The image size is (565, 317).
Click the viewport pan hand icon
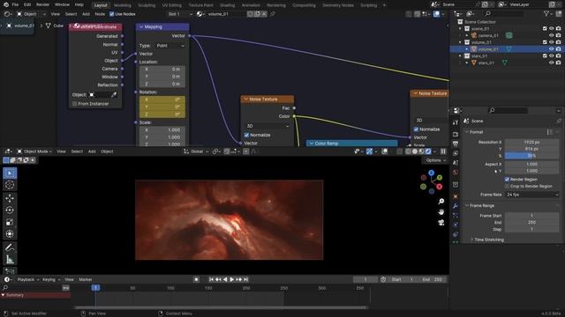(x=441, y=212)
